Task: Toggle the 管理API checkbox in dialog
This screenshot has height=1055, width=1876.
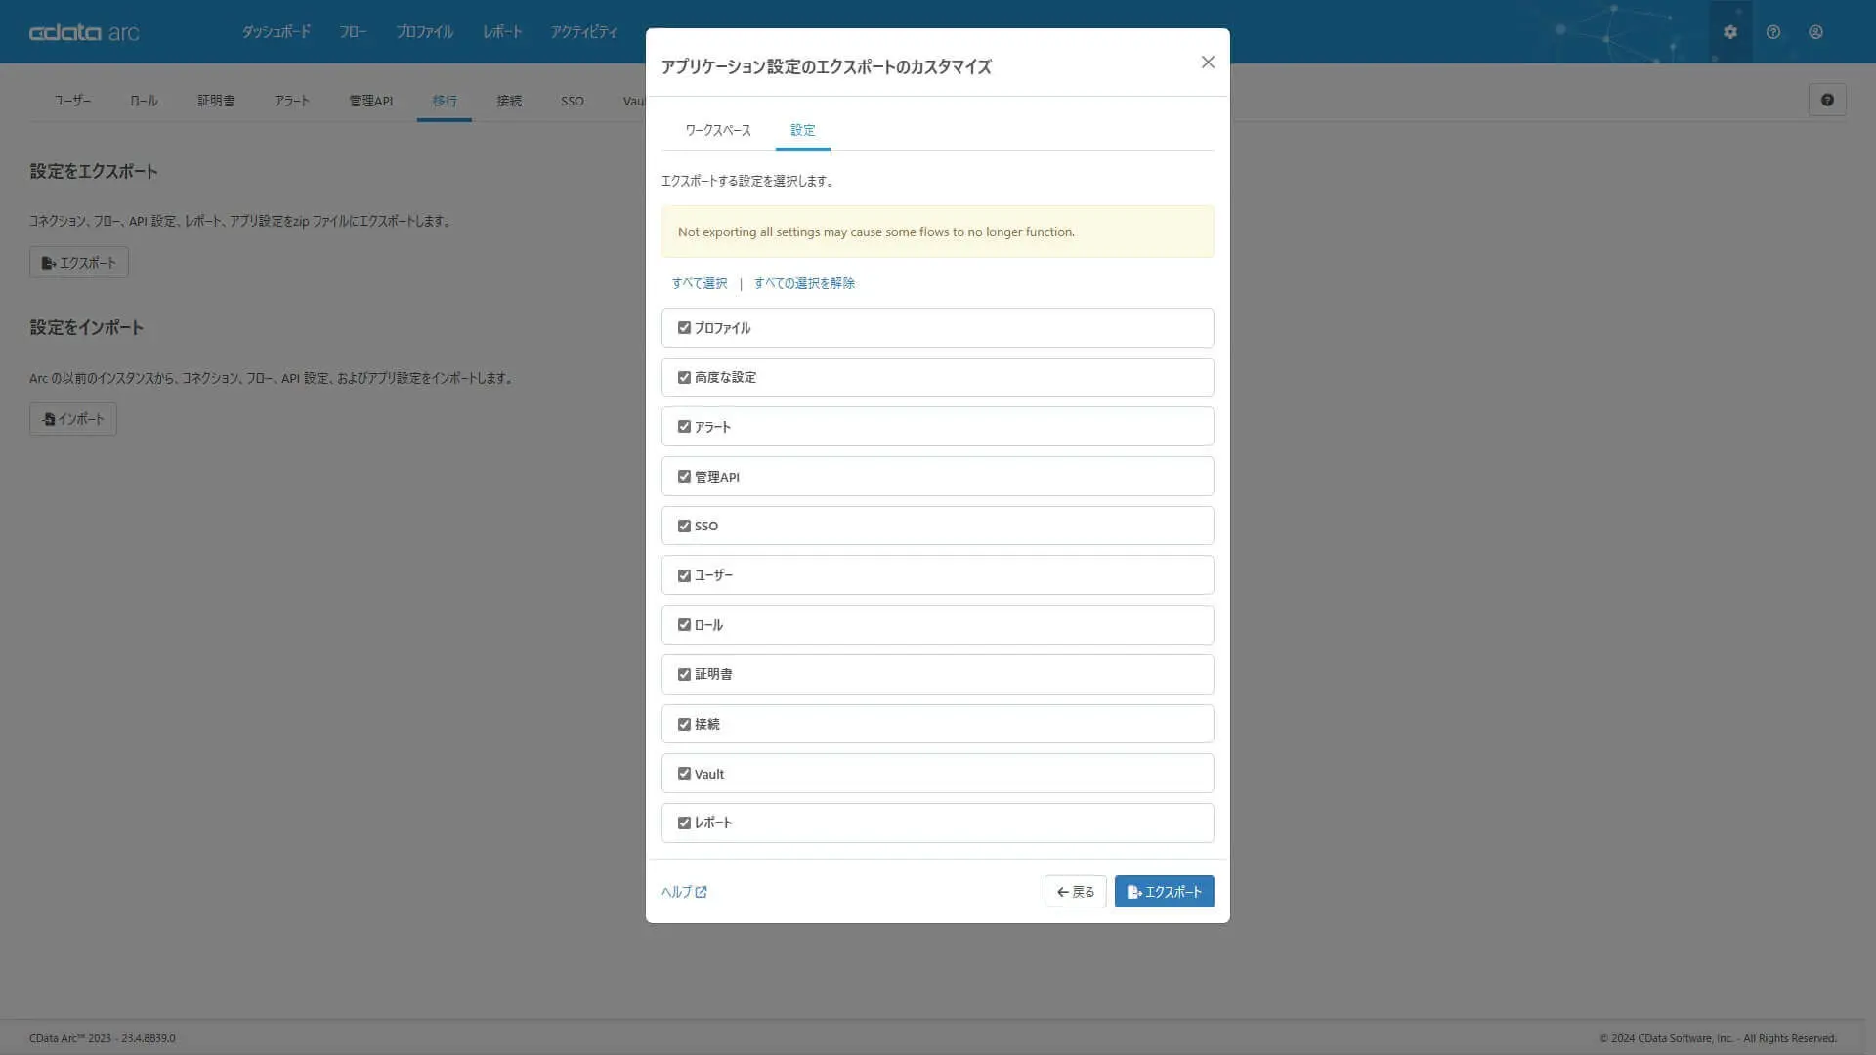Action: (x=684, y=477)
